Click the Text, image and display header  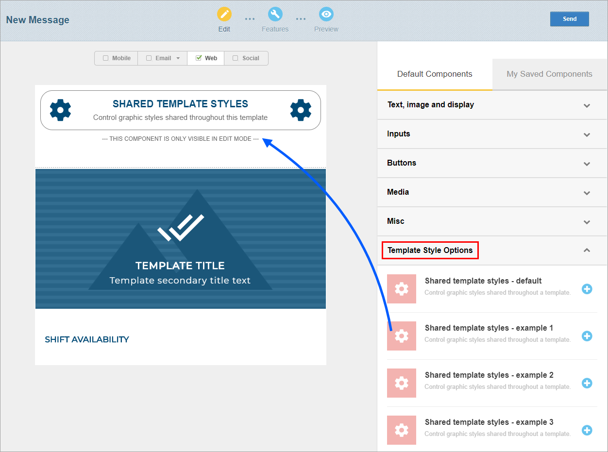pos(492,105)
